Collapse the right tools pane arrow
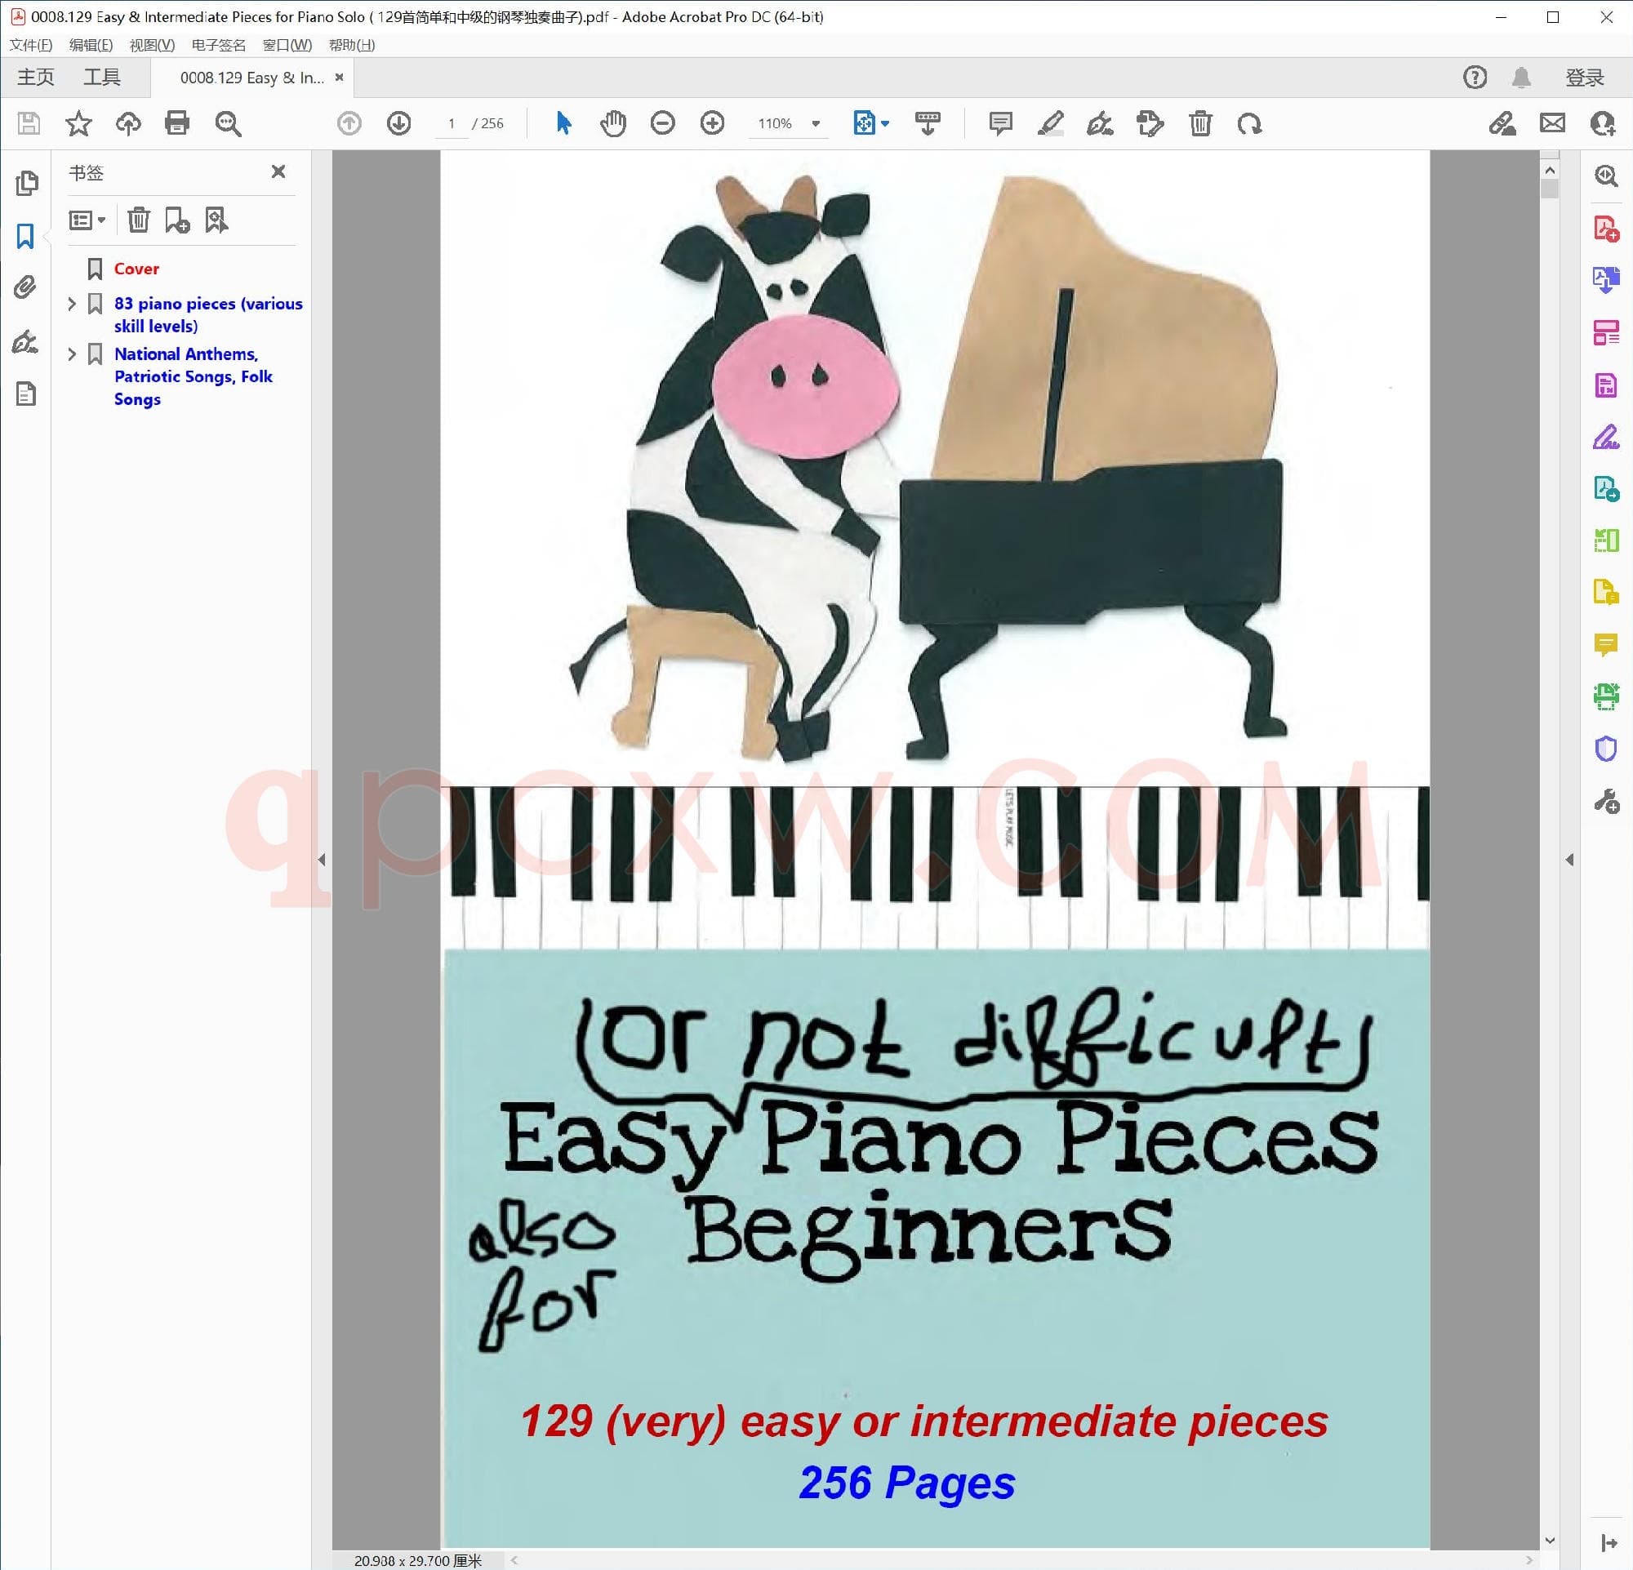 1569,860
